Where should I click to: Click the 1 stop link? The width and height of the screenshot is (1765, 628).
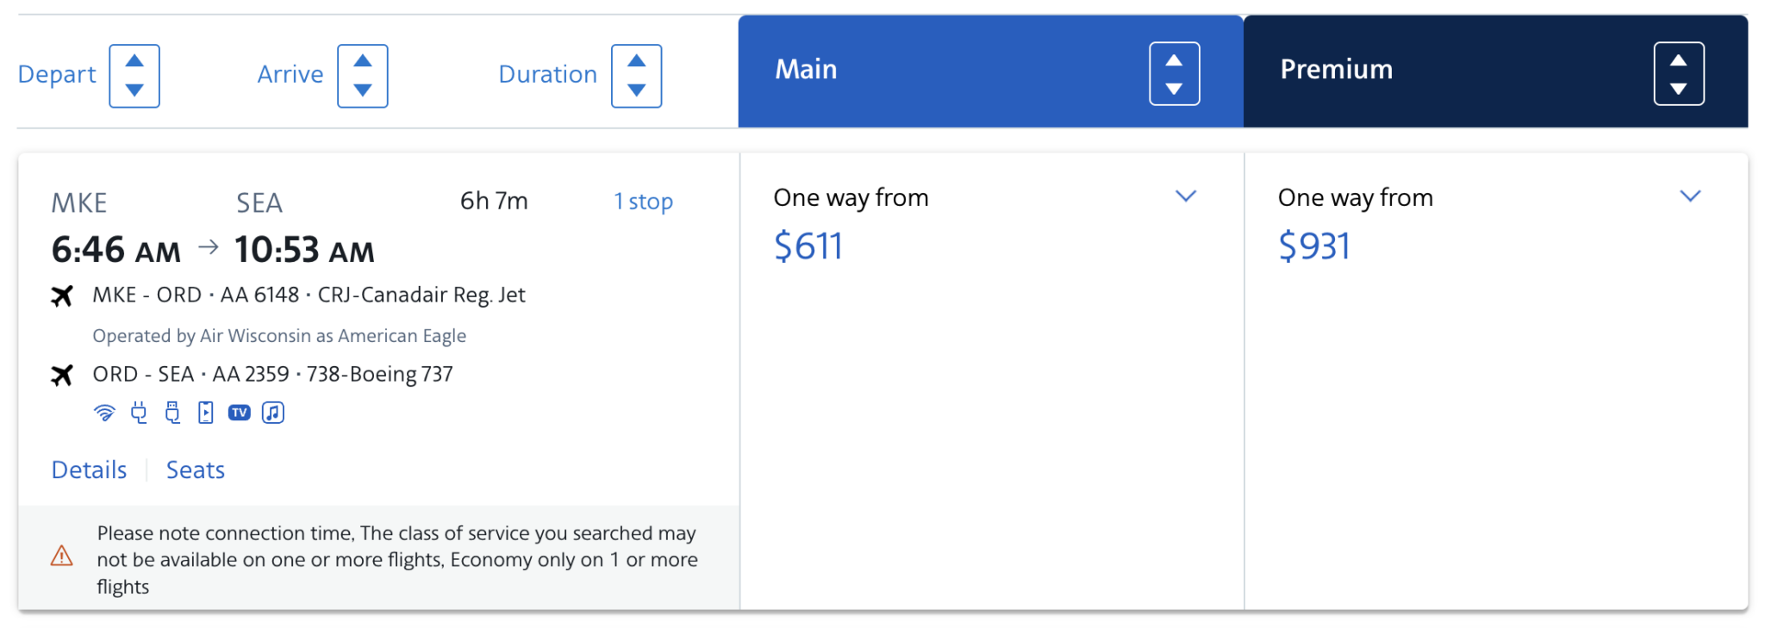point(644,201)
